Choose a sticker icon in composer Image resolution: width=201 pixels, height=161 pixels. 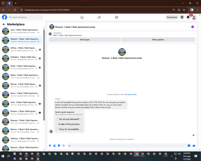coord(59,146)
